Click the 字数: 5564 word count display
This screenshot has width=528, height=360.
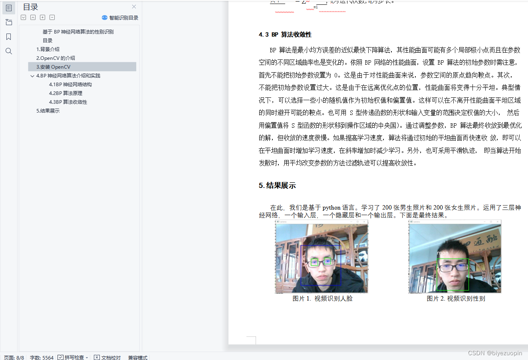(x=41, y=358)
